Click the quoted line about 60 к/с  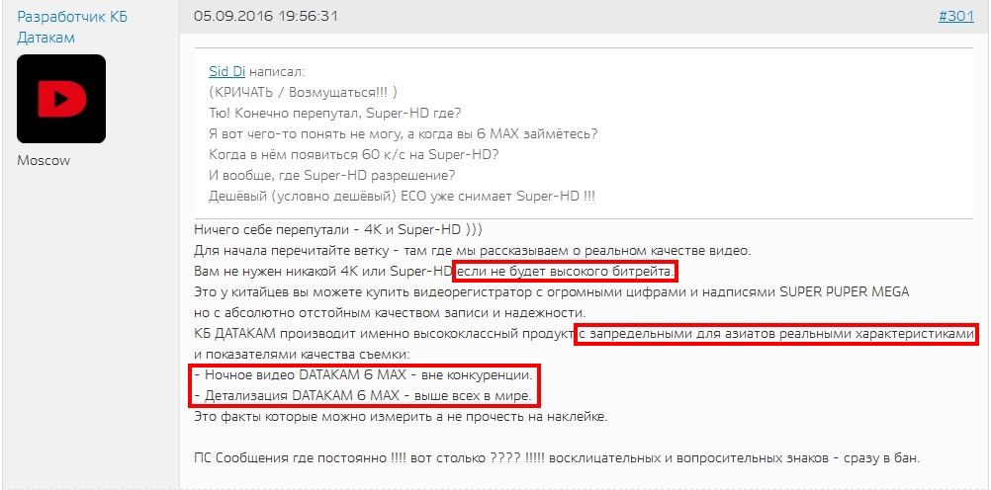click(354, 154)
